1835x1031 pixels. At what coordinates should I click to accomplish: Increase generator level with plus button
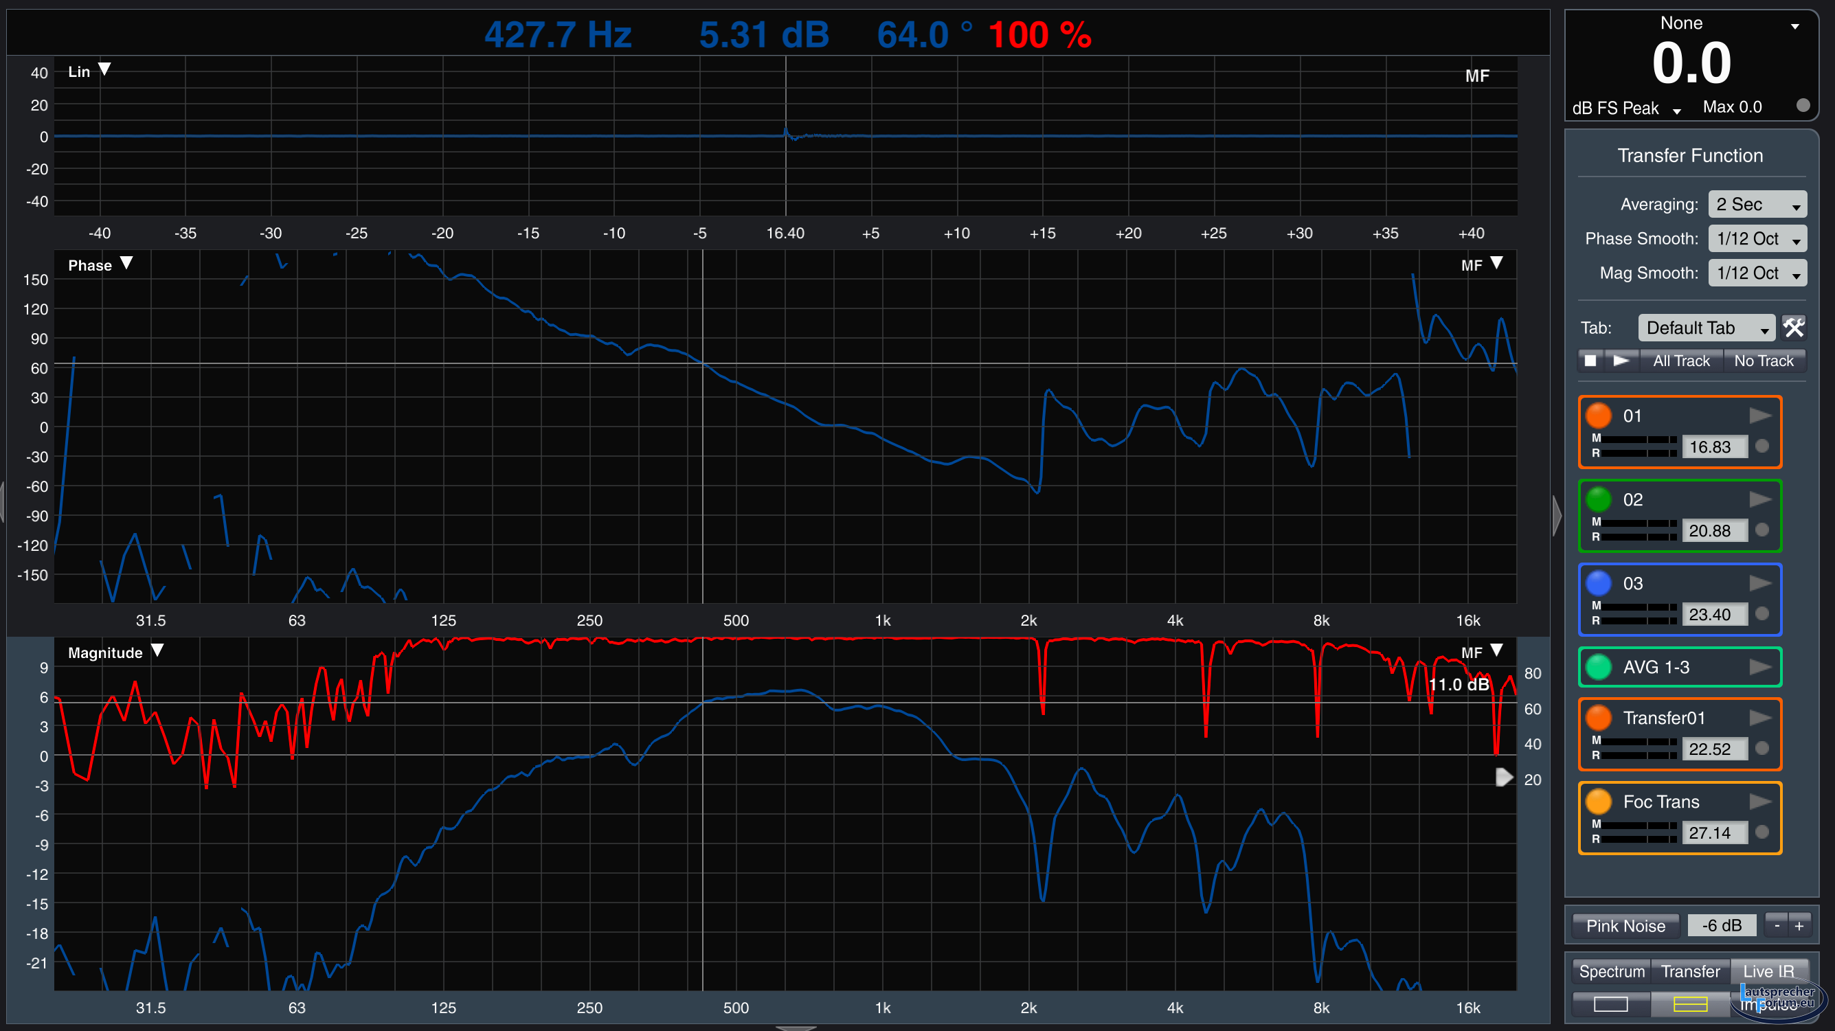coord(1799,926)
